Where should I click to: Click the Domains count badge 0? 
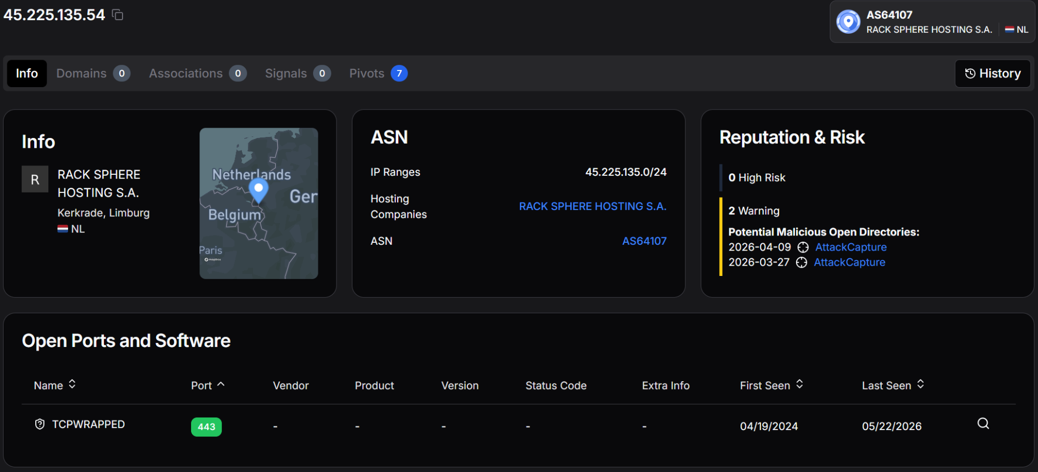pyautogui.click(x=122, y=74)
